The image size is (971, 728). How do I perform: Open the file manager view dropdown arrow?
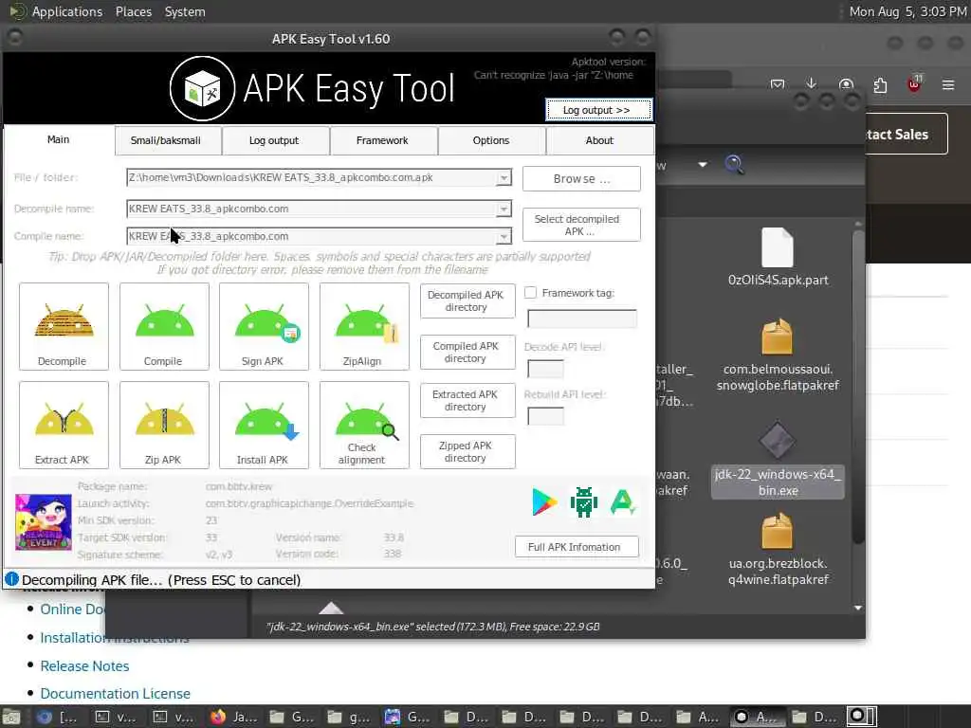(x=703, y=165)
